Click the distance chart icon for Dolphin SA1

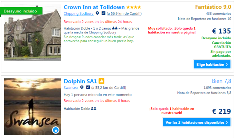click(88, 87)
